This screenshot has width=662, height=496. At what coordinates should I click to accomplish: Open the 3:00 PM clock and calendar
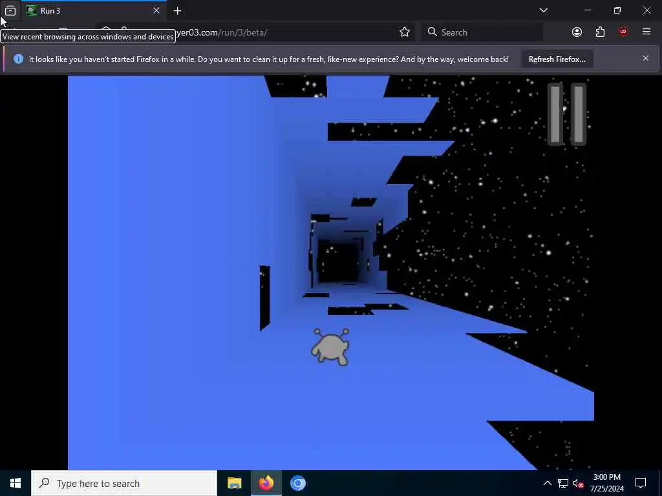point(606,483)
